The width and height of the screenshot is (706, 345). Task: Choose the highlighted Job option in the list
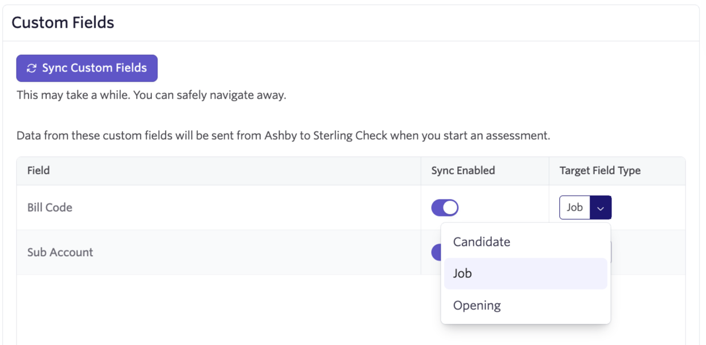tap(462, 273)
